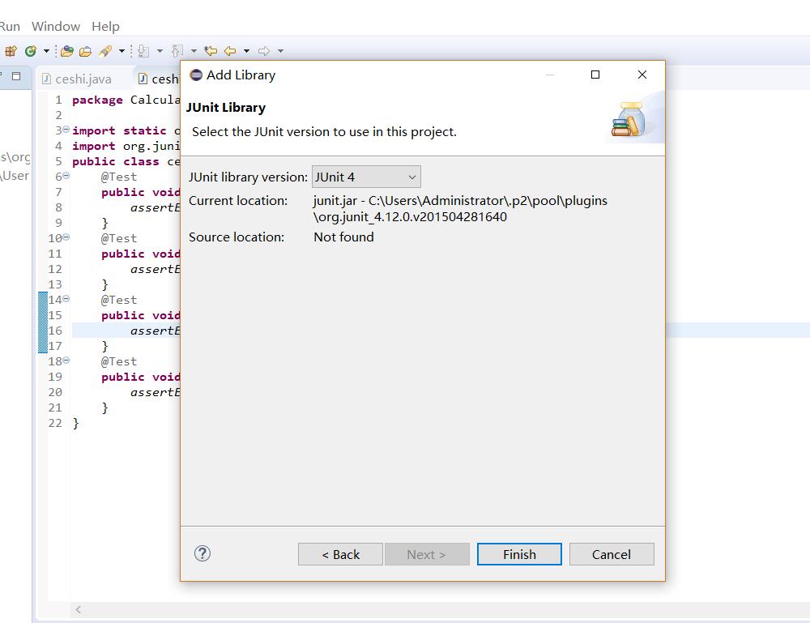Switch to the first ceshi.java tab
The width and height of the screenshot is (810, 623).
tap(83, 79)
